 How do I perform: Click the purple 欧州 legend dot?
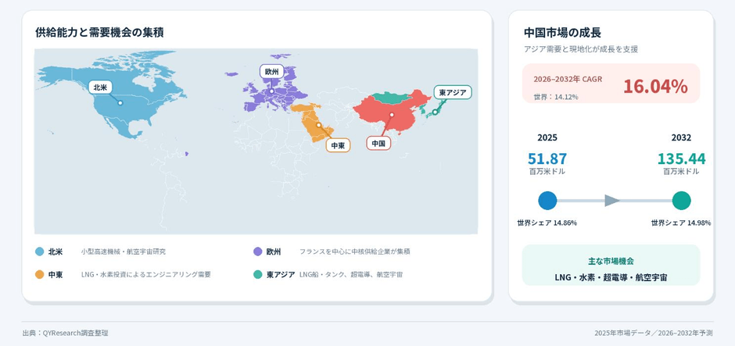tap(257, 252)
